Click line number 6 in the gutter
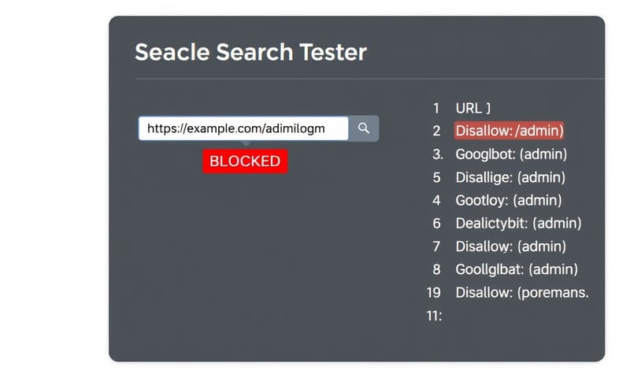Image resolution: width=630 pixels, height=378 pixels. pos(436,224)
